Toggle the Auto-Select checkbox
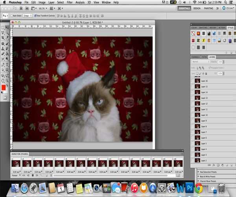The image size is (236, 197). tap(12, 15)
